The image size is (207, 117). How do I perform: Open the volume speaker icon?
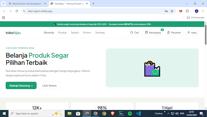pyautogui.click(x=177, y=113)
